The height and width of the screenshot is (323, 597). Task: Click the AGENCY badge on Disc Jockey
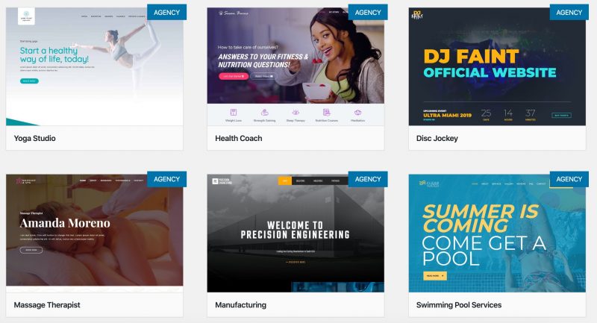[569, 12]
